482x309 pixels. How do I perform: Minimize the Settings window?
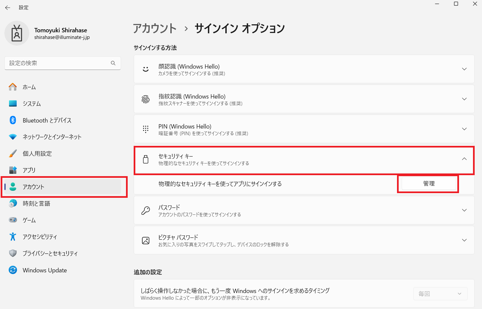(x=437, y=4)
